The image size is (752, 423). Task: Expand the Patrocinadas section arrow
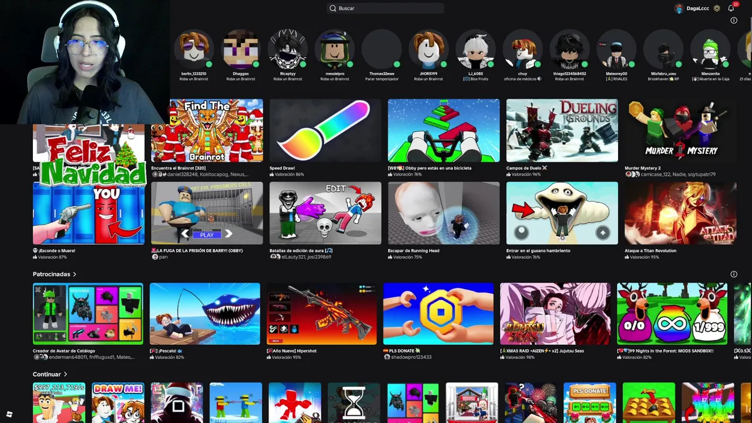pyautogui.click(x=75, y=274)
